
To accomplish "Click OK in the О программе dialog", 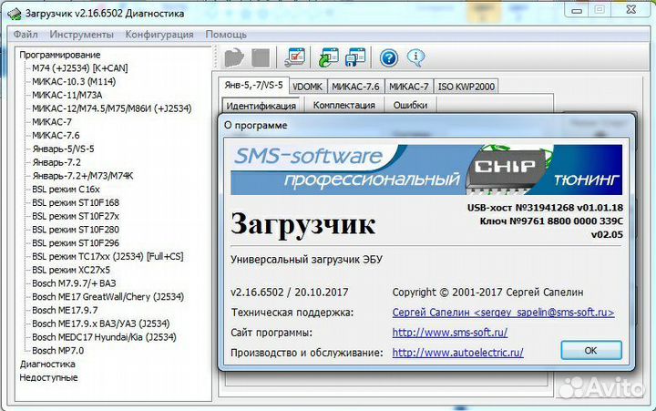I will (x=591, y=350).
